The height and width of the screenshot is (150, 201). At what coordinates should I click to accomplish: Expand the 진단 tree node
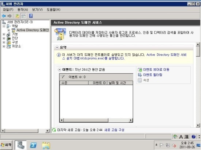coord(4,38)
